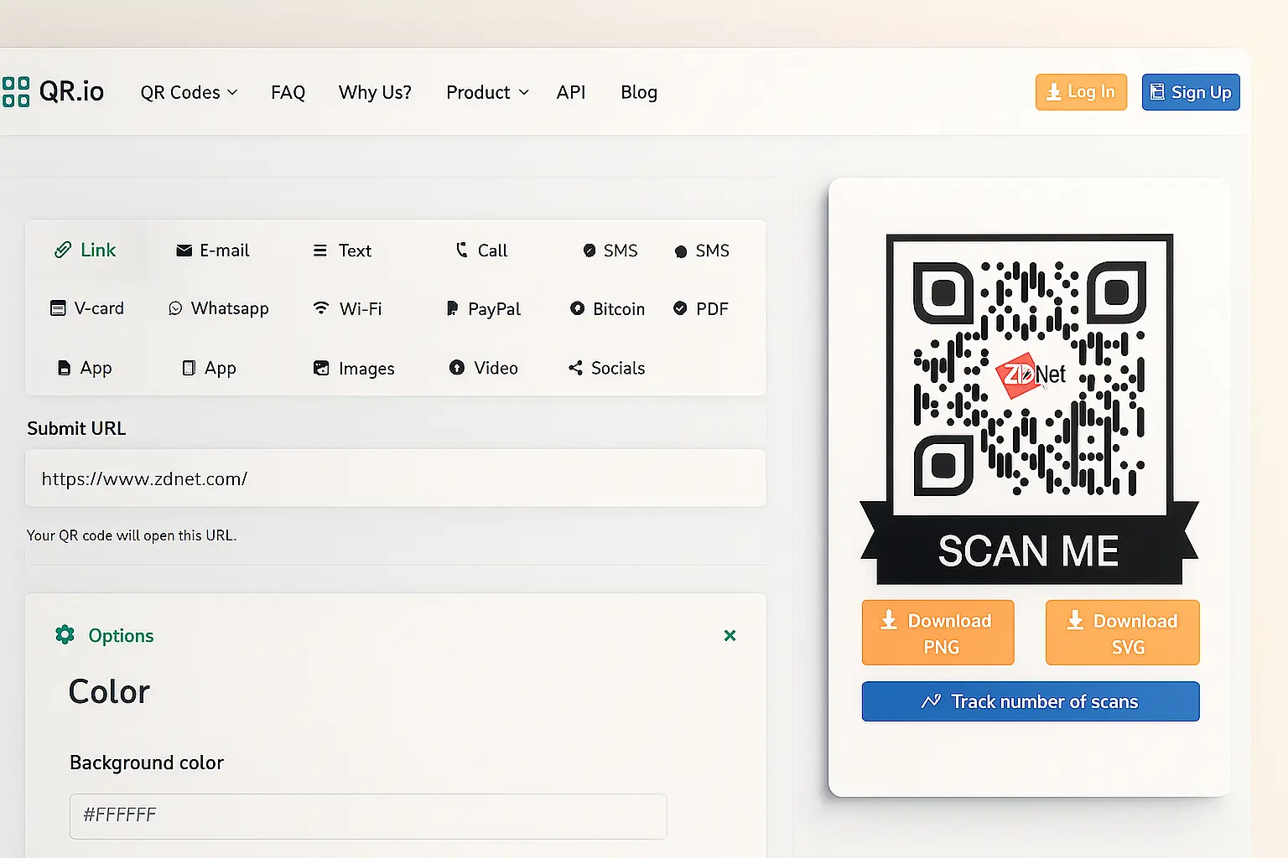
Task: Click the download icon in Log In
Action: tap(1054, 92)
